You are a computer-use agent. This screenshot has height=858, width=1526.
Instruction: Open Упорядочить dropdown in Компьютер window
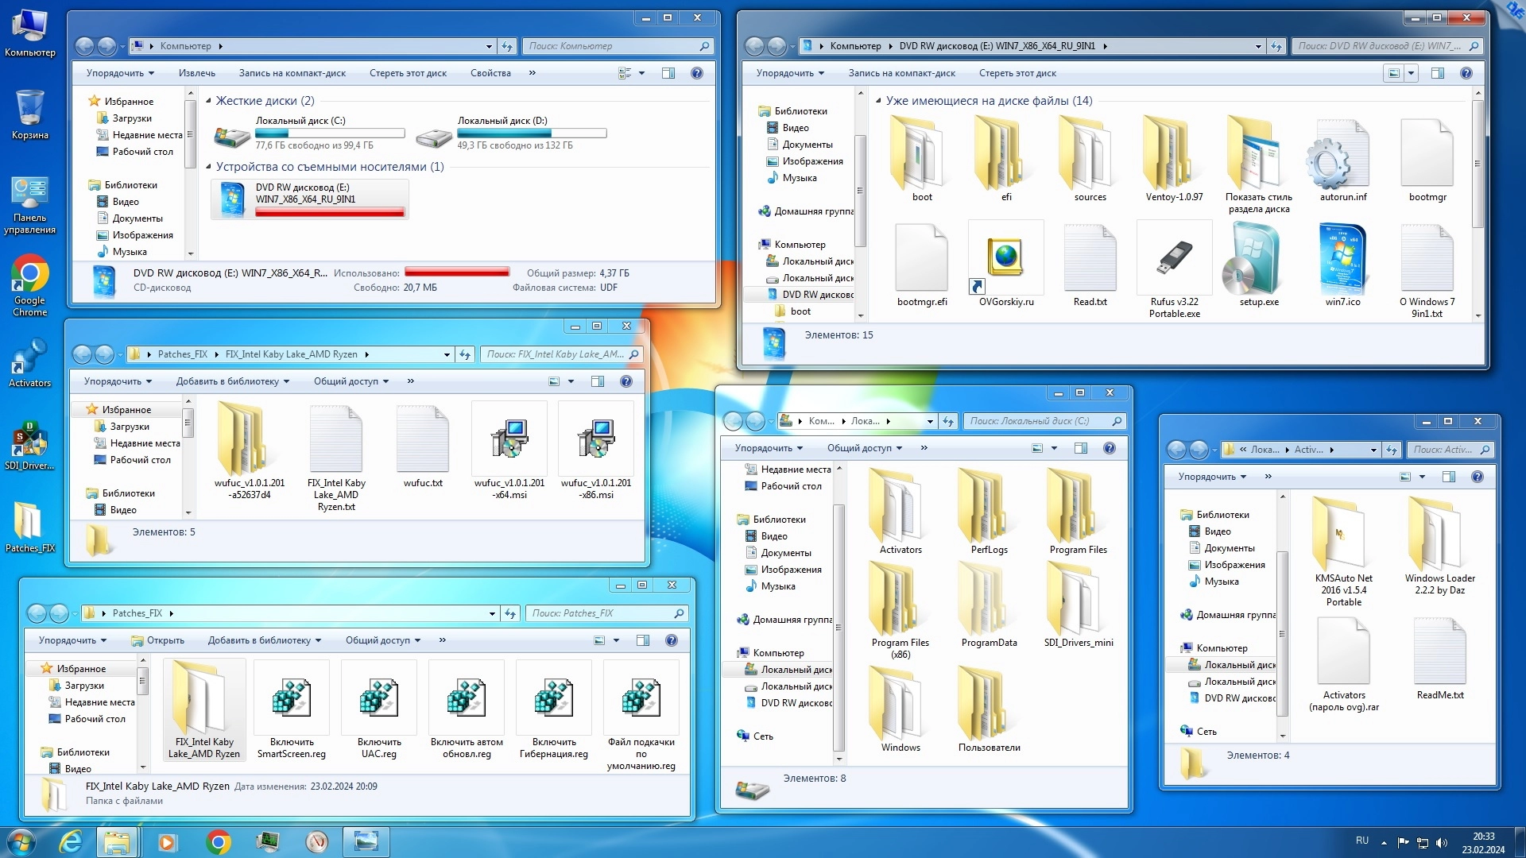pyautogui.click(x=119, y=73)
